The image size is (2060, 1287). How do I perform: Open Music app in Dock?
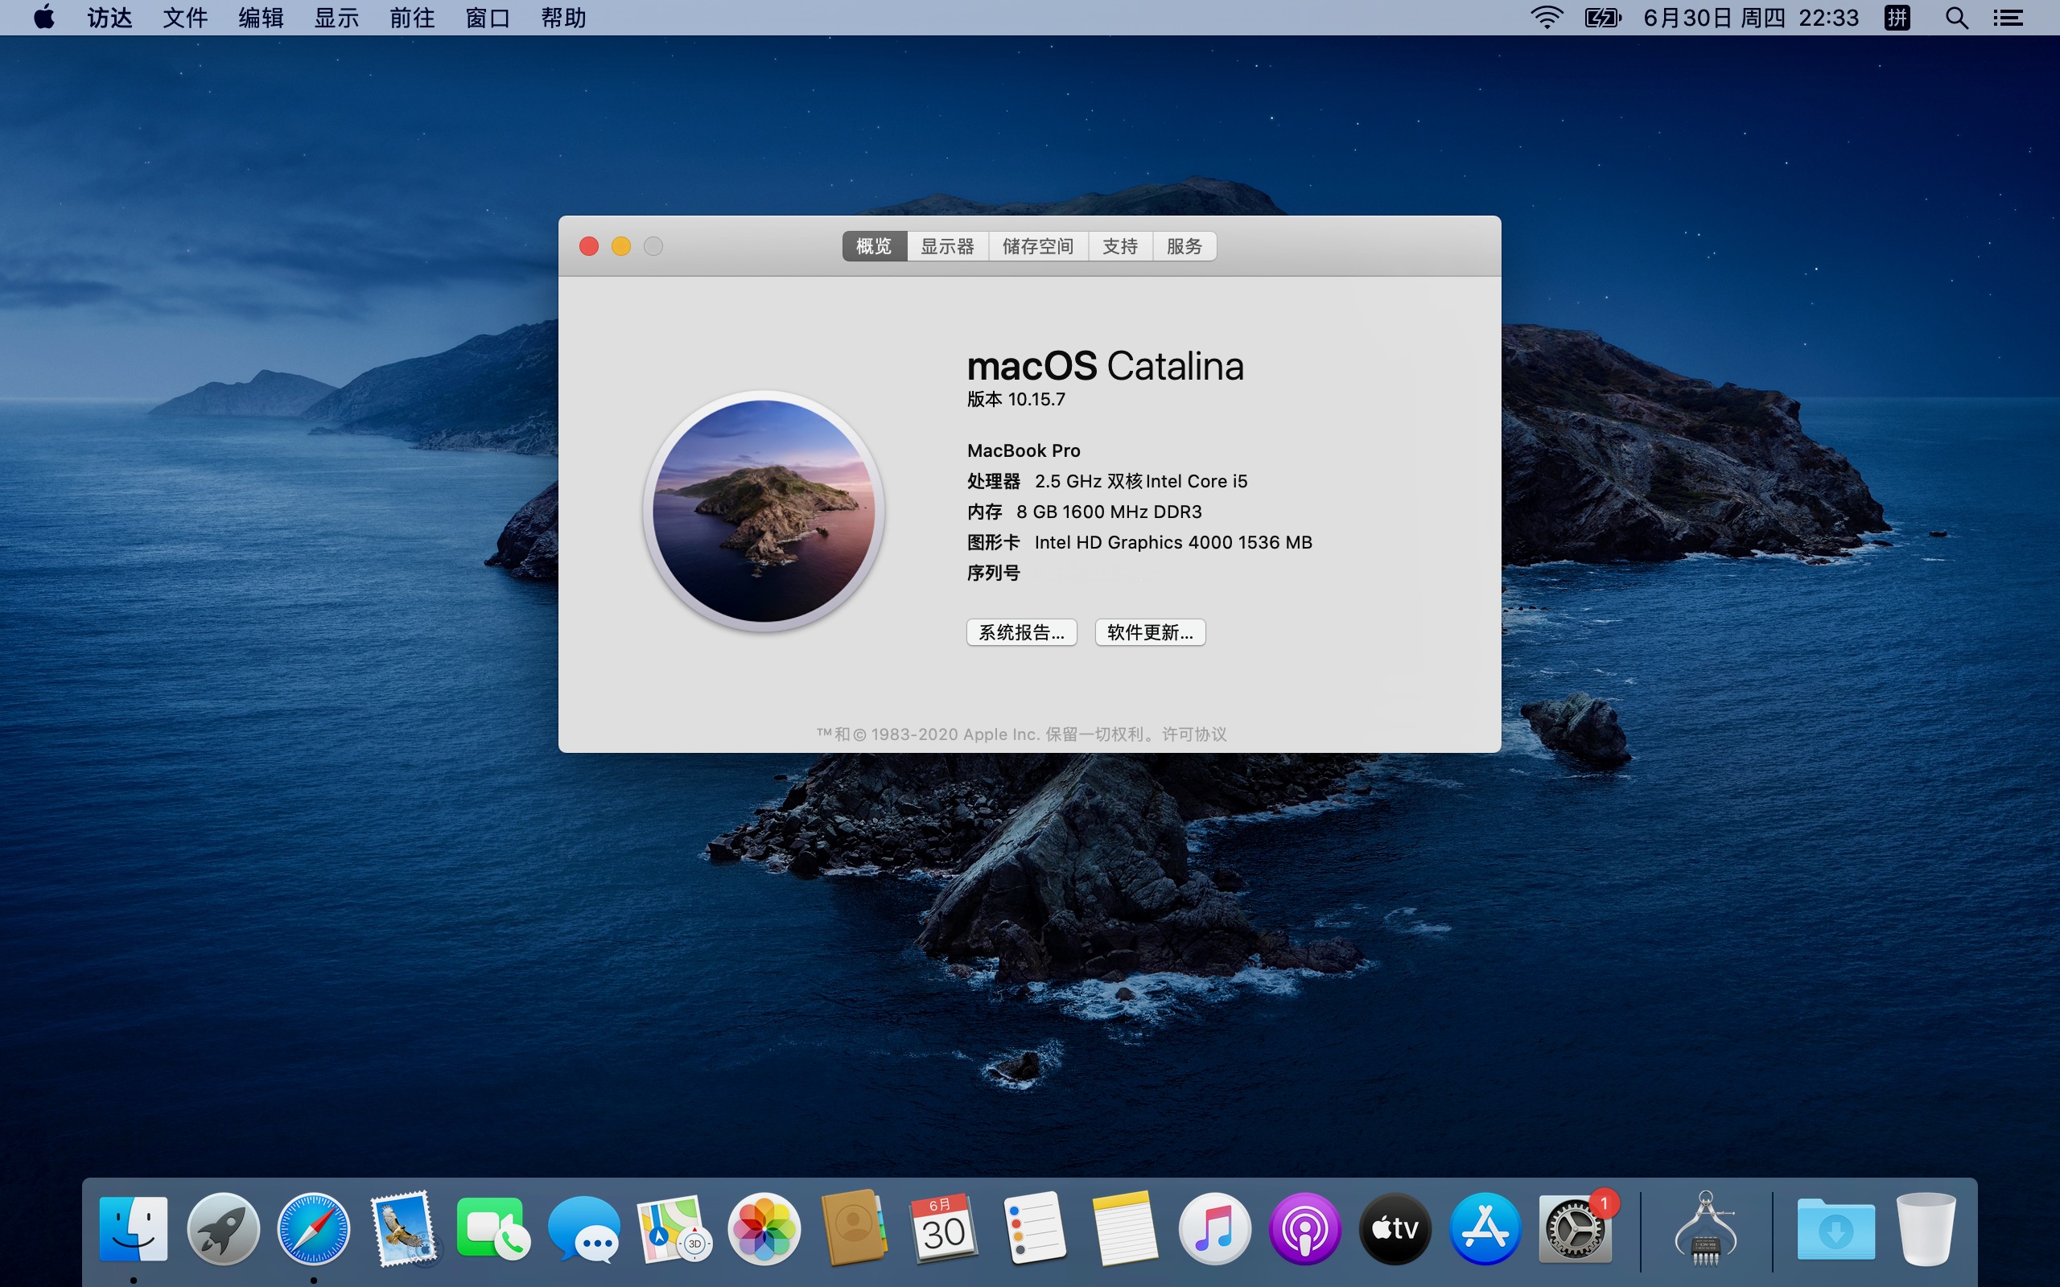pos(1215,1228)
